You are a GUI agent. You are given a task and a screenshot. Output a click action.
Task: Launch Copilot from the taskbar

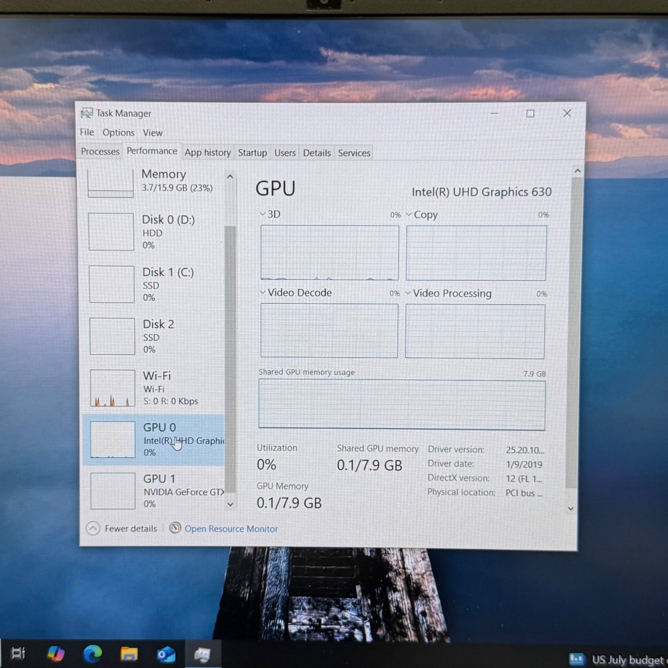(56, 654)
